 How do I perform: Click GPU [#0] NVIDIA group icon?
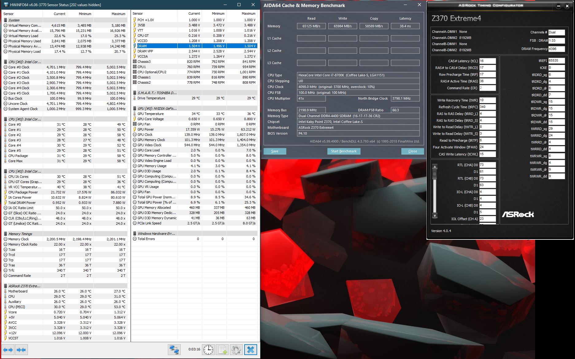point(135,108)
